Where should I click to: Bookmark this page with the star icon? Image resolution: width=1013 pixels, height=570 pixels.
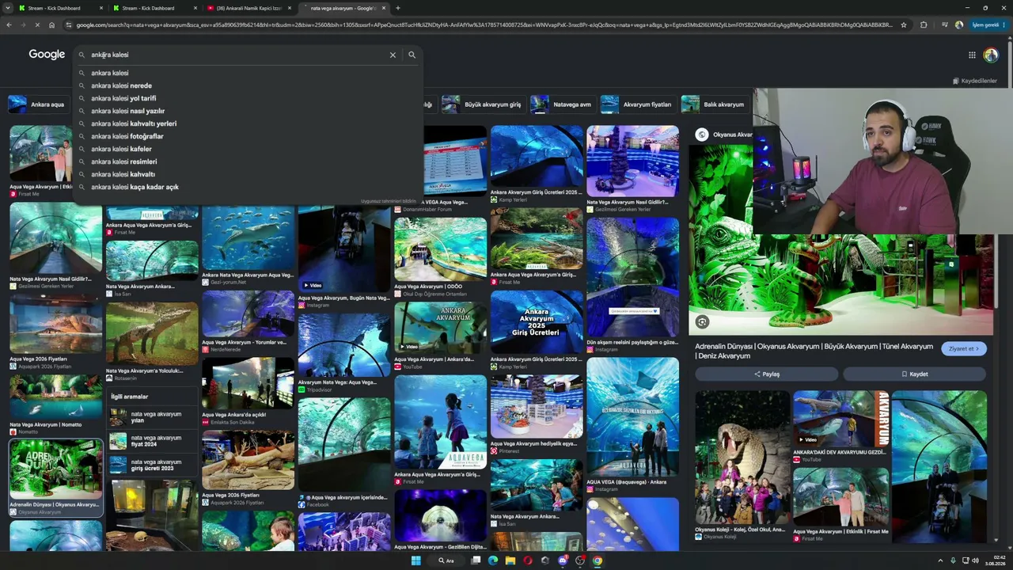(904, 25)
